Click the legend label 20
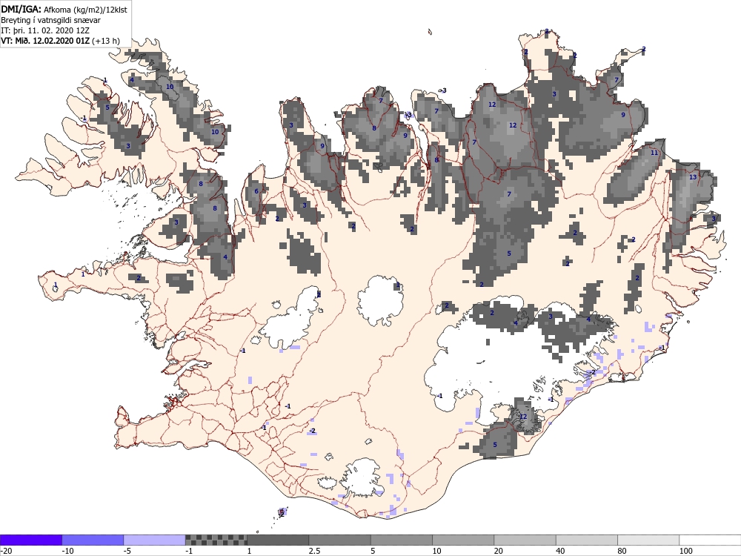The height and width of the screenshot is (556, 741). [x=499, y=551]
